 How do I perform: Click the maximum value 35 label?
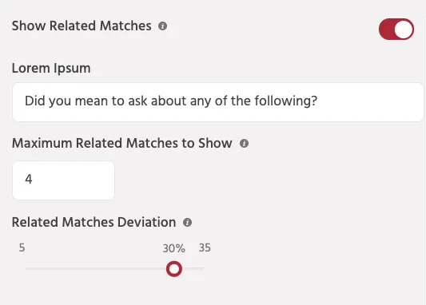(x=205, y=248)
